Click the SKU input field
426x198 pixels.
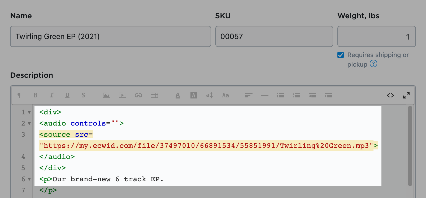(x=274, y=36)
